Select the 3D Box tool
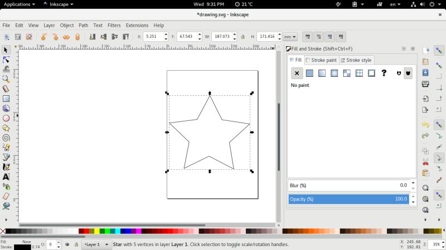This screenshot has width=446, height=250. 6,108
